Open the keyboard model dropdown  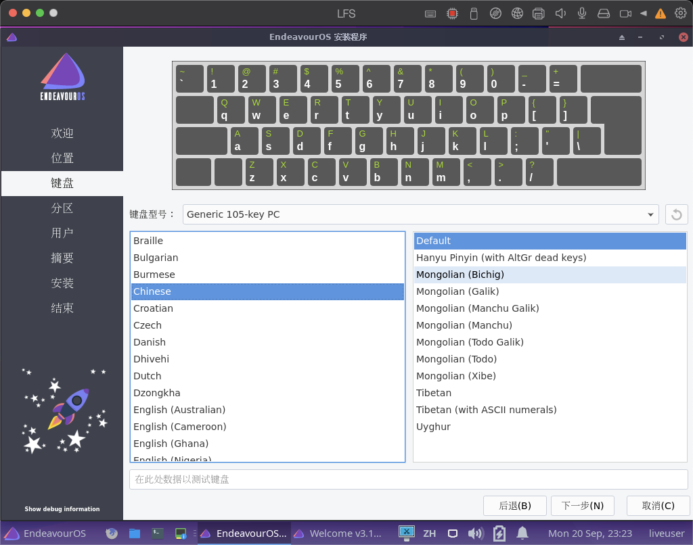pyautogui.click(x=420, y=214)
